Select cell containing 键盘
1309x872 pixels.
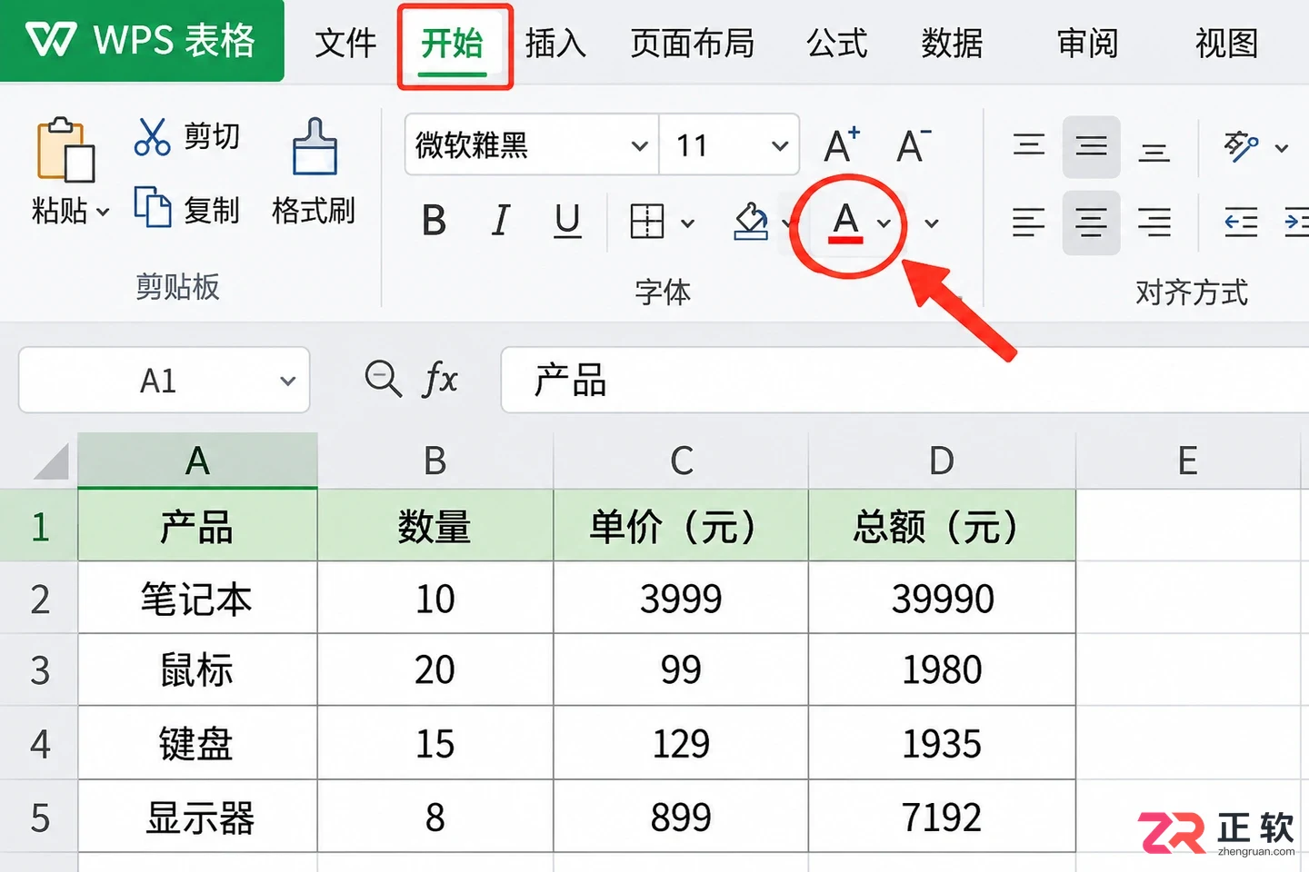pyautogui.click(x=197, y=744)
